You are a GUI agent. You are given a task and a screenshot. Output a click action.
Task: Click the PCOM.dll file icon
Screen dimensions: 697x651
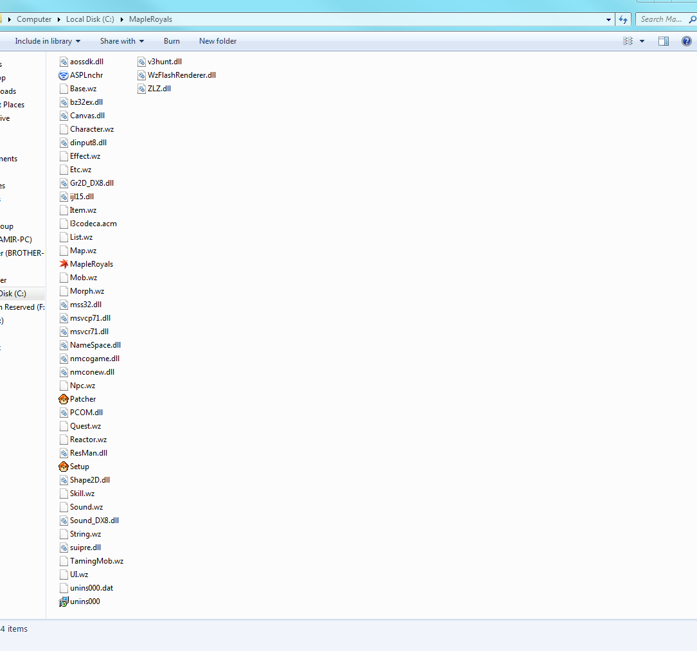pyautogui.click(x=64, y=413)
